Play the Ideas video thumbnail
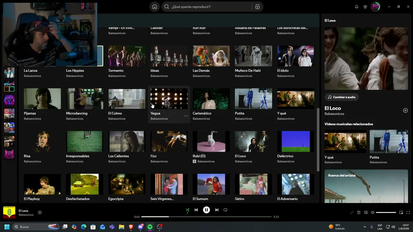The image size is (413, 232). 169,56
